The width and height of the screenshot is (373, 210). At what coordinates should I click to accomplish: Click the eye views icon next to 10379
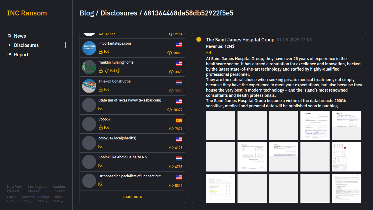tap(170, 110)
